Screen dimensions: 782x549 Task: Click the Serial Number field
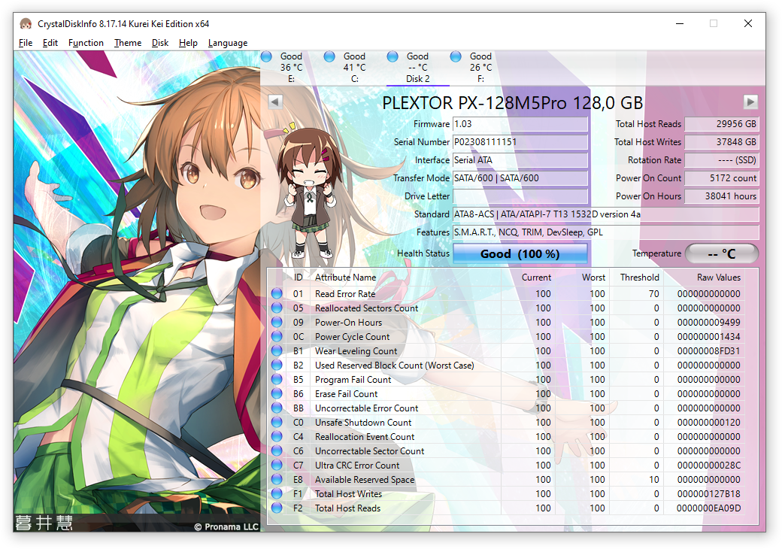click(520, 142)
